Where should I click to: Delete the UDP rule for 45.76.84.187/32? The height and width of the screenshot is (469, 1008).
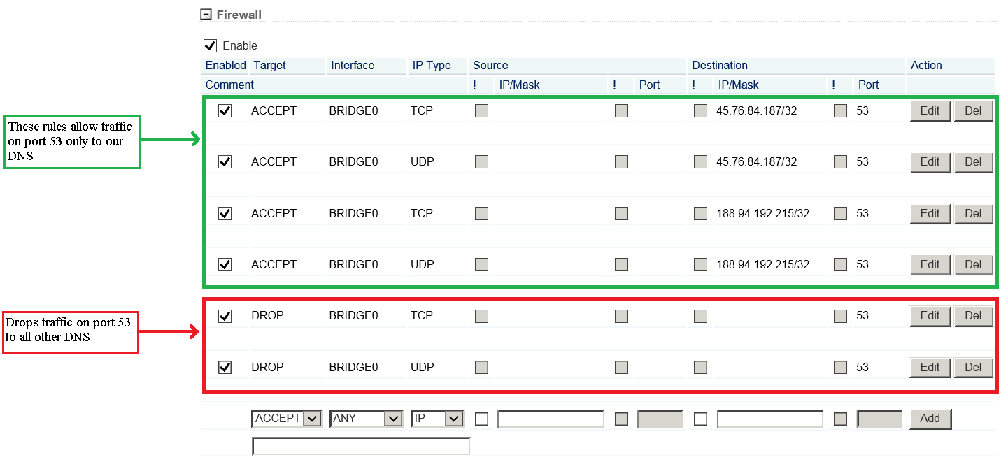pyautogui.click(x=973, y=162)
